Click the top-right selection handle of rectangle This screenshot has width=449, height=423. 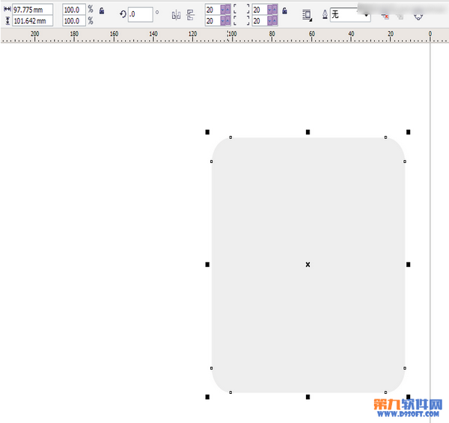click(x=409, y=132)
